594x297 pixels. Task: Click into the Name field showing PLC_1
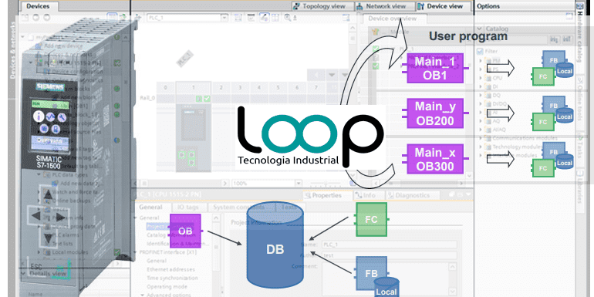[389, 245]
